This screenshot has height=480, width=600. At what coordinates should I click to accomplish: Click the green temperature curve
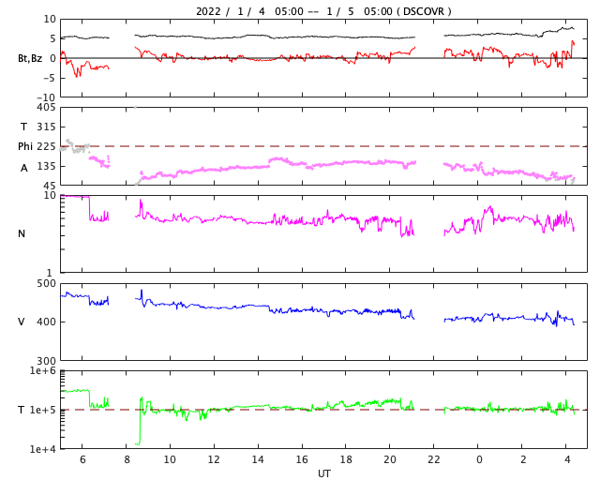[x=281, y=407]
